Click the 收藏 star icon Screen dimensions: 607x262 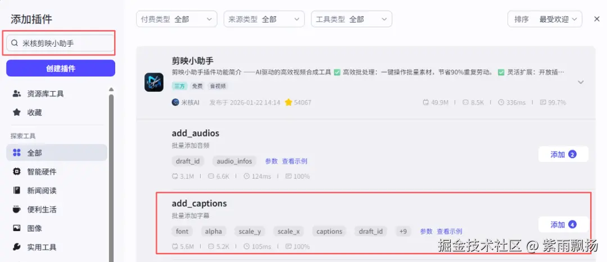pos(17,112)
